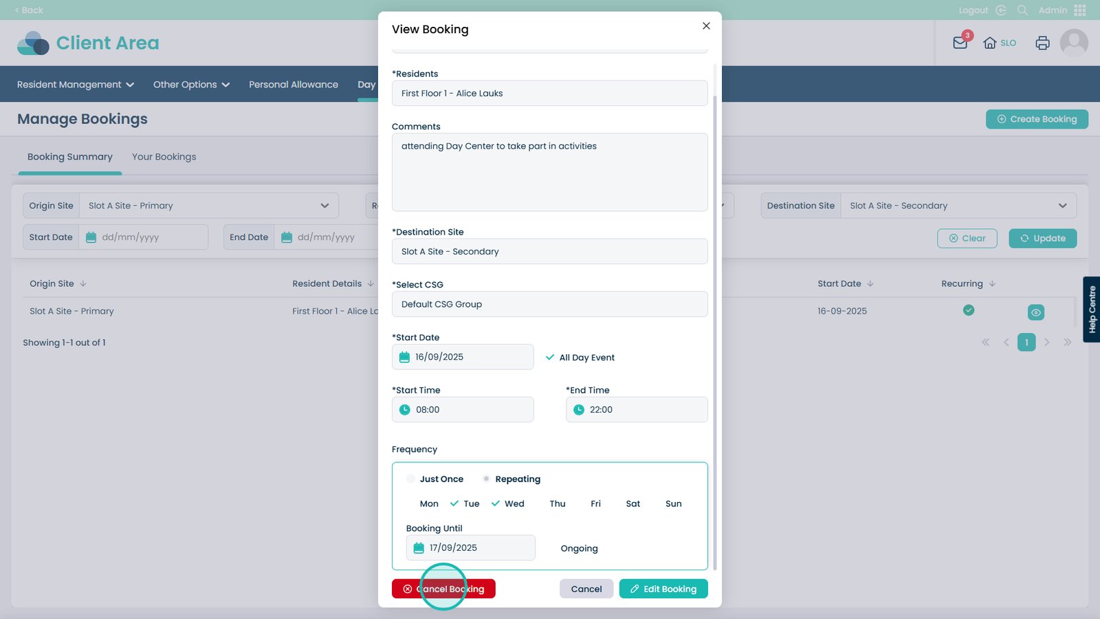The height and width of the screenshot is (619, 1100).
Task: Open the Booking Until calendar icon
Action: click(x=419, y=548)
